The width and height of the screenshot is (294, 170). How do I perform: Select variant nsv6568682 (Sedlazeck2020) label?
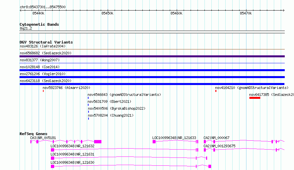(x=46, y=53)
